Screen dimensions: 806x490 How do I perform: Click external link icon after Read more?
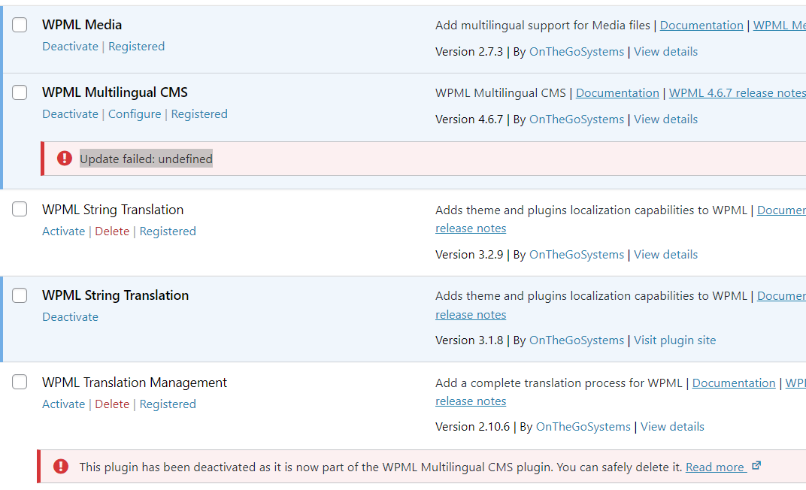point(756,465)
